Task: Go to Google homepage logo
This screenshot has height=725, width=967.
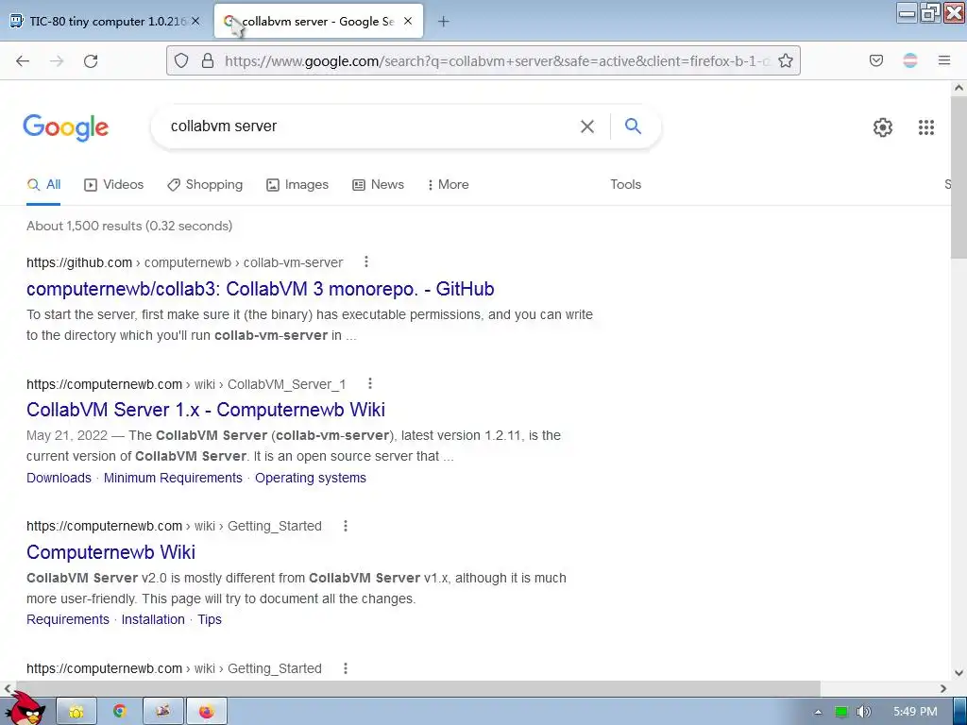Action: (66, 127)
